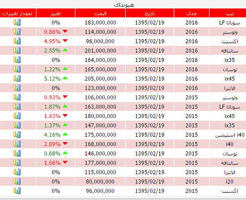Image resolution: width=246 pixels, height=200 pixels.
Task: Click the هیوندای table title
Action: point(124,5)
